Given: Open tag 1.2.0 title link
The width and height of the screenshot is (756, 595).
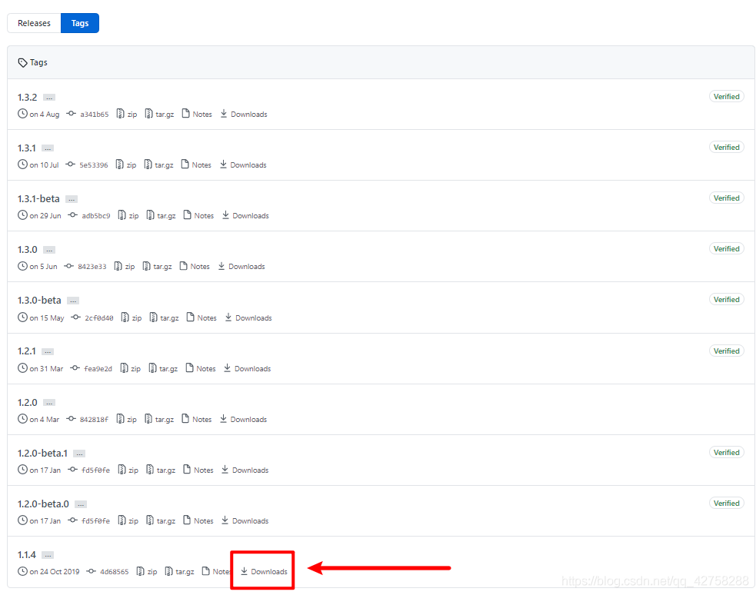Looking at the screenshot, I should 28,402.
